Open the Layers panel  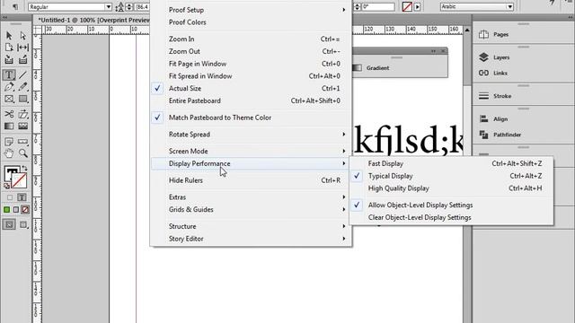(x=501, y=57)
